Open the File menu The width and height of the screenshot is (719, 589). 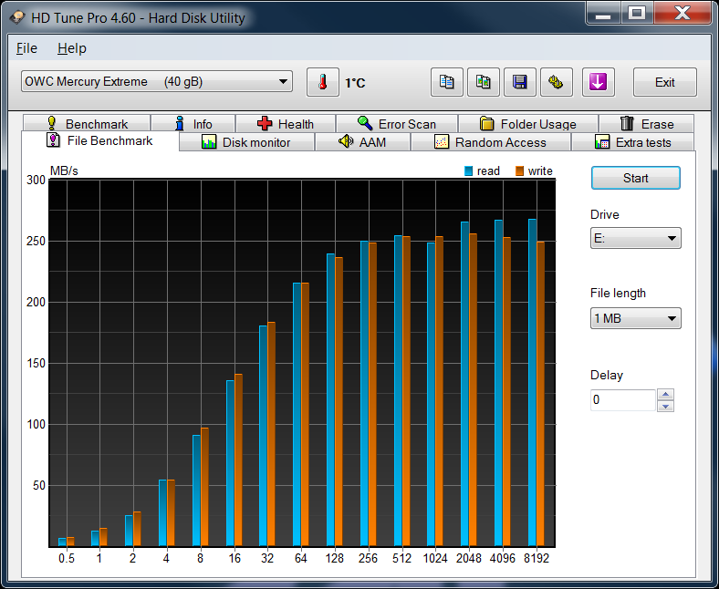click(26, 48)
